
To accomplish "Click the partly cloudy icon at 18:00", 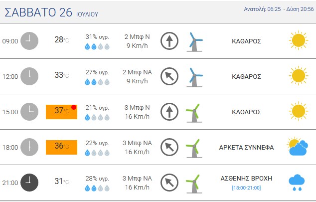I will point(298,147).
